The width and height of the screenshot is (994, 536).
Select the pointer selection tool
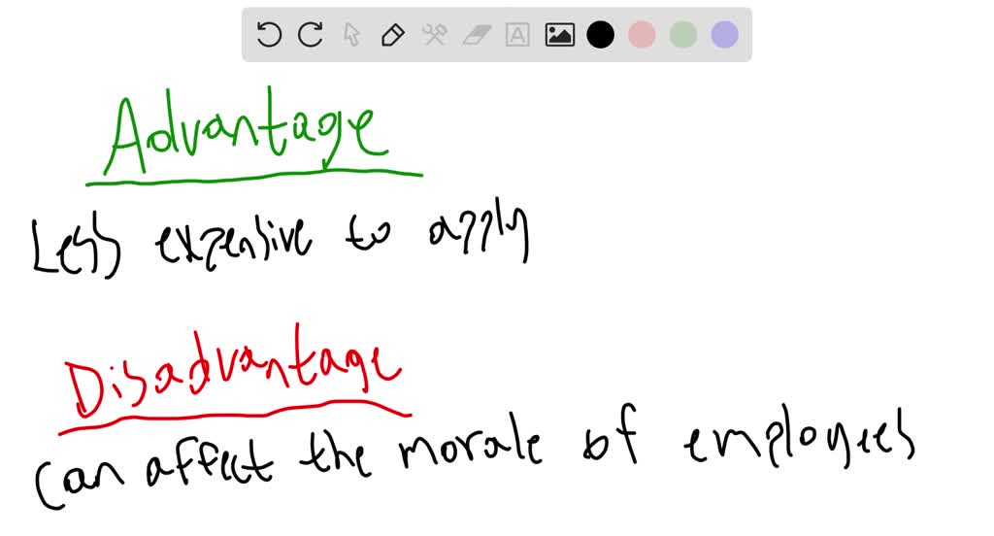(351, 34)
